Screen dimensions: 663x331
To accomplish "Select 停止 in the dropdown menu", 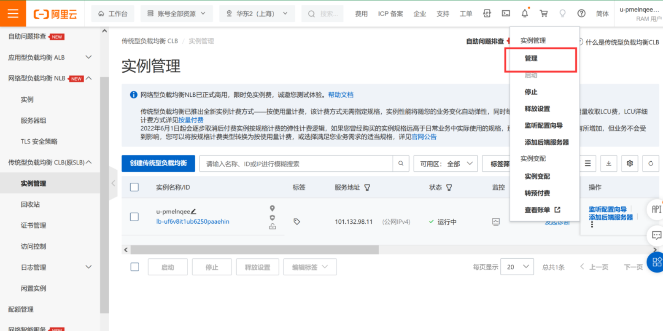I will pos(531,92).
